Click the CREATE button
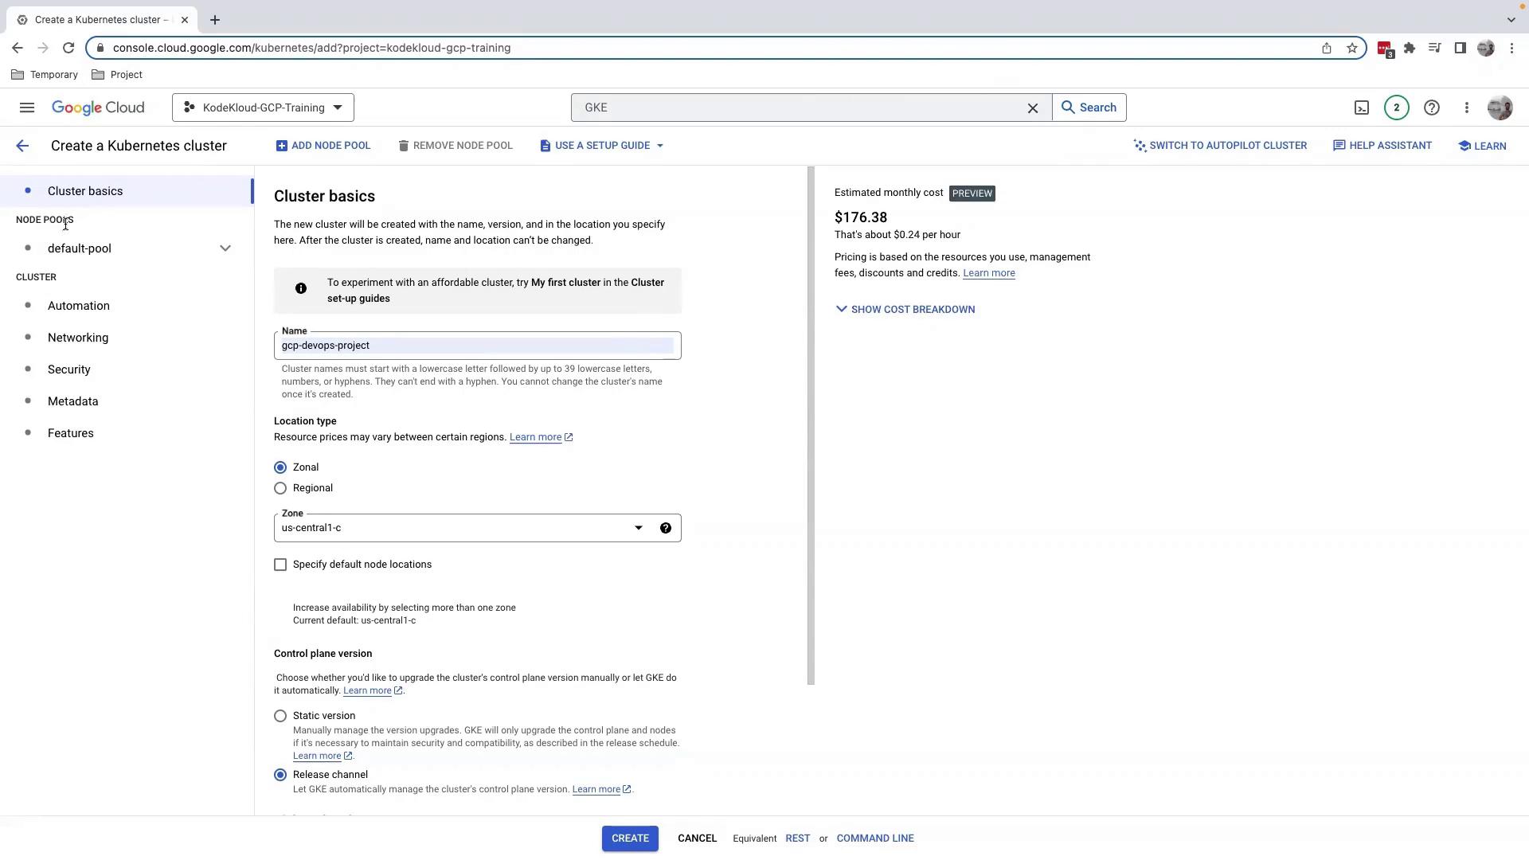The width and height of the screenshot is (1529, 860). (629, 838)
